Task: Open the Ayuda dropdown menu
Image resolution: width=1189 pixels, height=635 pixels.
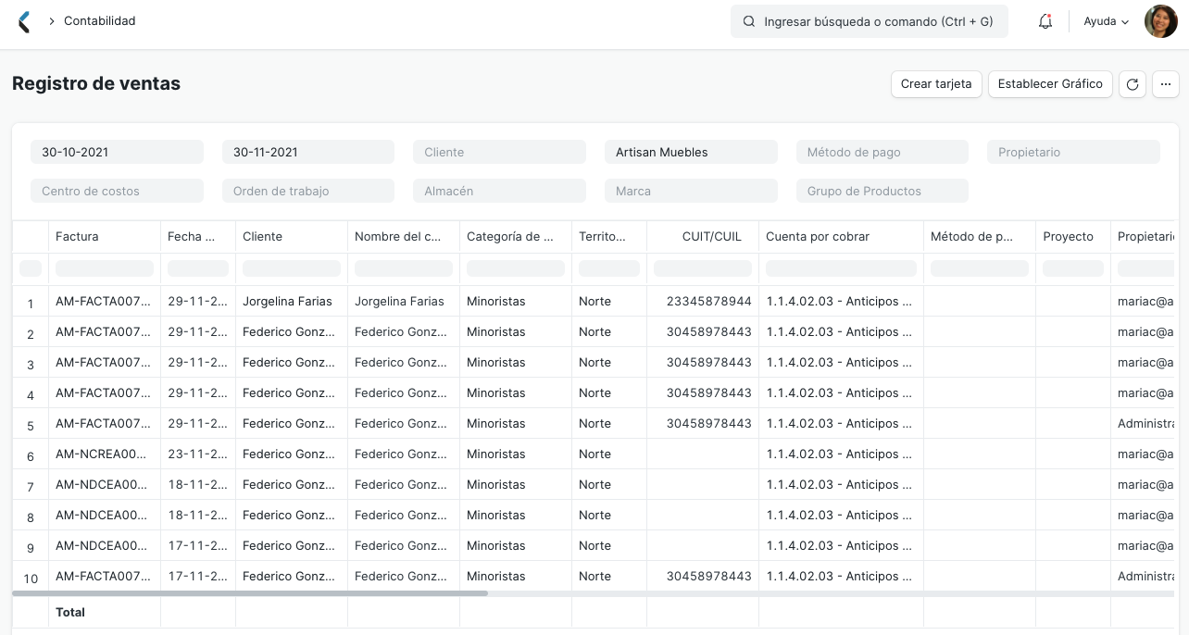Action: click(x=1105, y=21)
